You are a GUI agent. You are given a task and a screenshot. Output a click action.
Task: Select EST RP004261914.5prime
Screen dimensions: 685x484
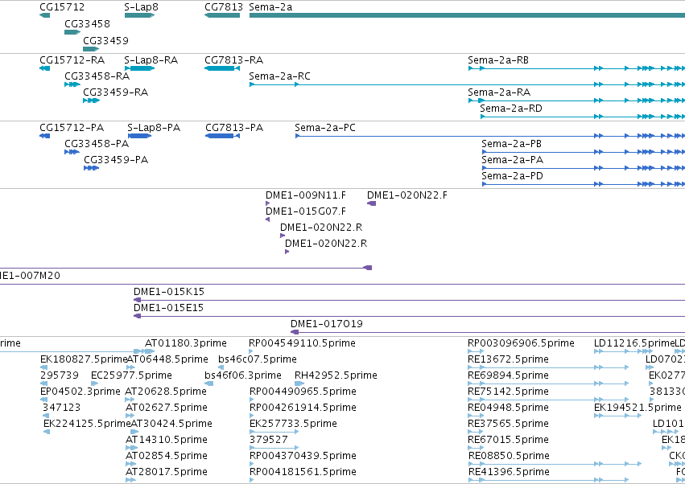pyautogui.click(x=303, y=408)
